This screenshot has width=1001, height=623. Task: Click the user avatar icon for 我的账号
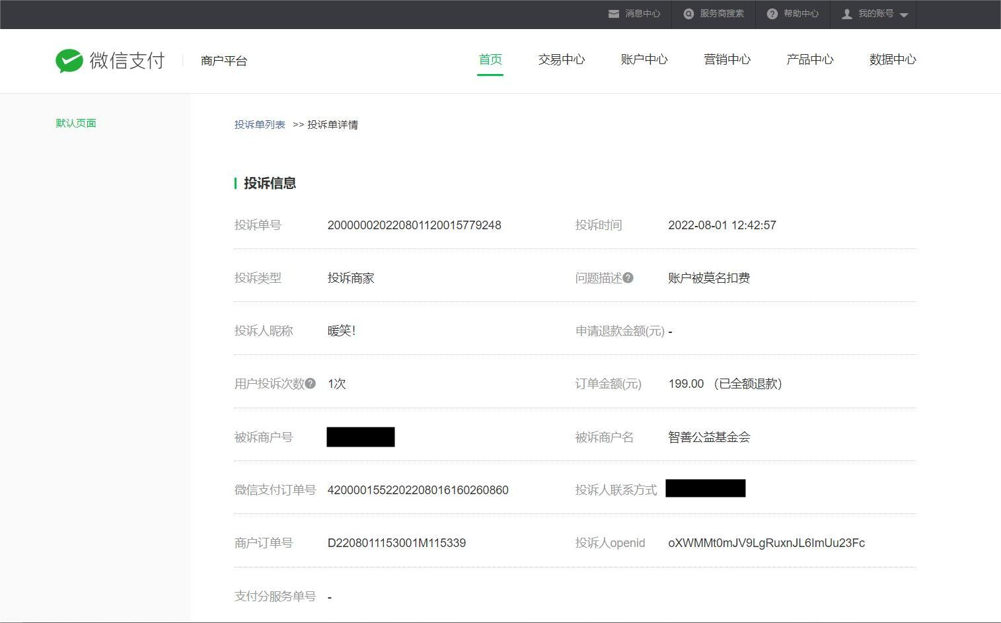click(x=846, y=14)
